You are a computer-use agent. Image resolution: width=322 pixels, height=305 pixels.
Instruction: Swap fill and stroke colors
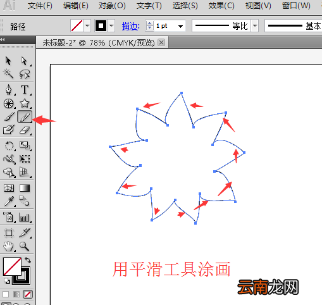[x=28, y=260]
